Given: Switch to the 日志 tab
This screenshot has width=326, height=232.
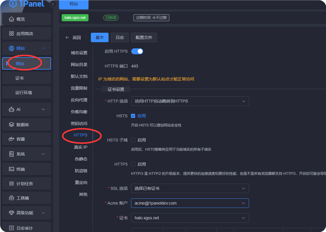Looking at the screenshot, I should [119, 37].
